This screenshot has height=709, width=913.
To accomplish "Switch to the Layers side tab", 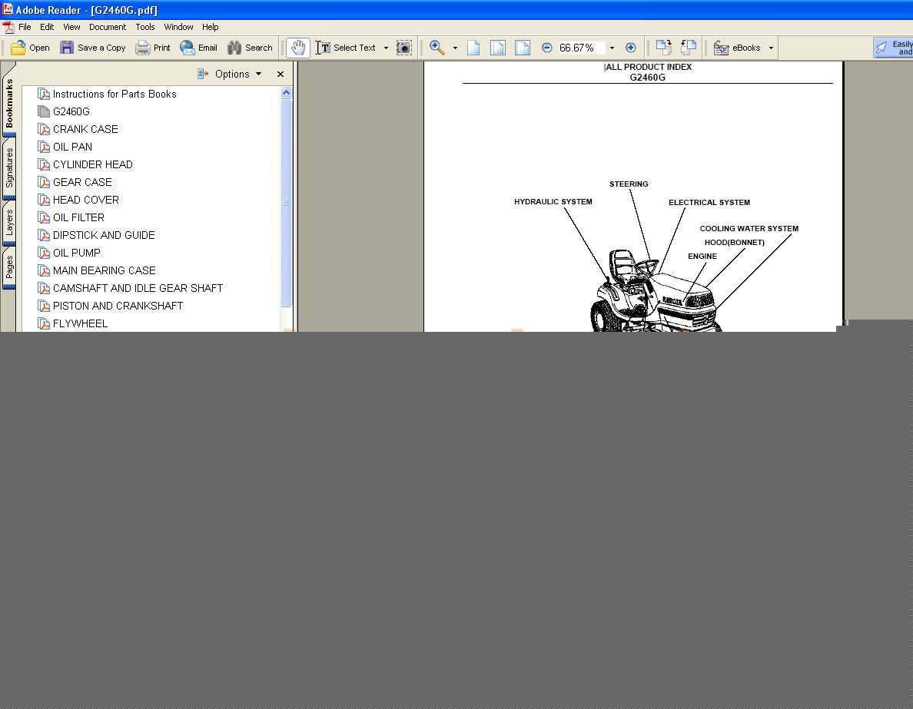I will pos(9,223).
